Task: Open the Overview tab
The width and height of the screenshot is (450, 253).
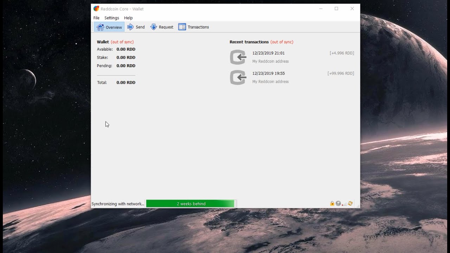Action: pyautogui.click(x=109, y=27)
